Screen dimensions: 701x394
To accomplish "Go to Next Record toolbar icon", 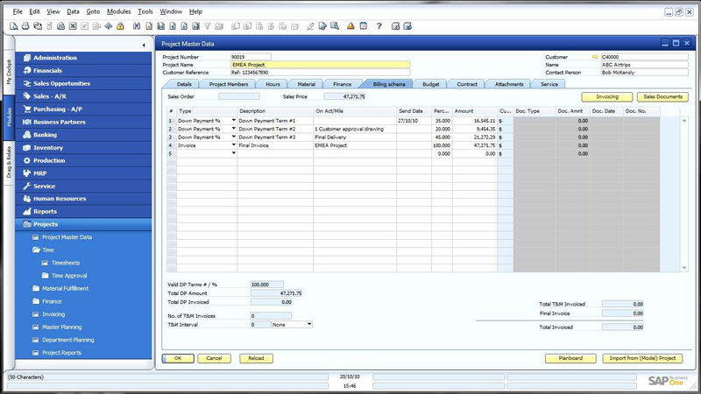I will (184, 26).
